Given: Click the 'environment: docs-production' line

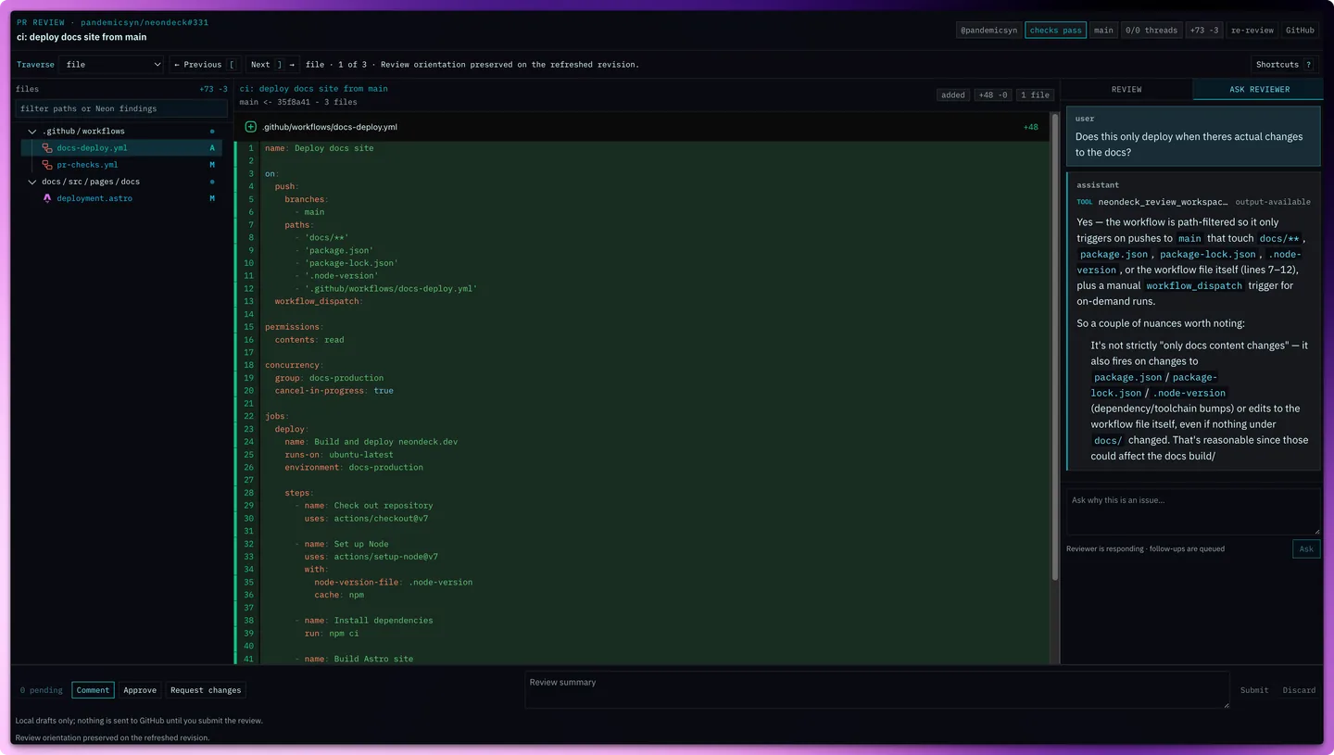Looking at the screenshot, I should pos(354,468).
